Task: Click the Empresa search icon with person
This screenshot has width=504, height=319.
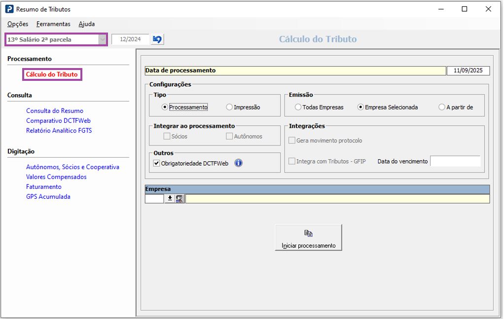Action: pyautogui.click(x=180, y=199)
